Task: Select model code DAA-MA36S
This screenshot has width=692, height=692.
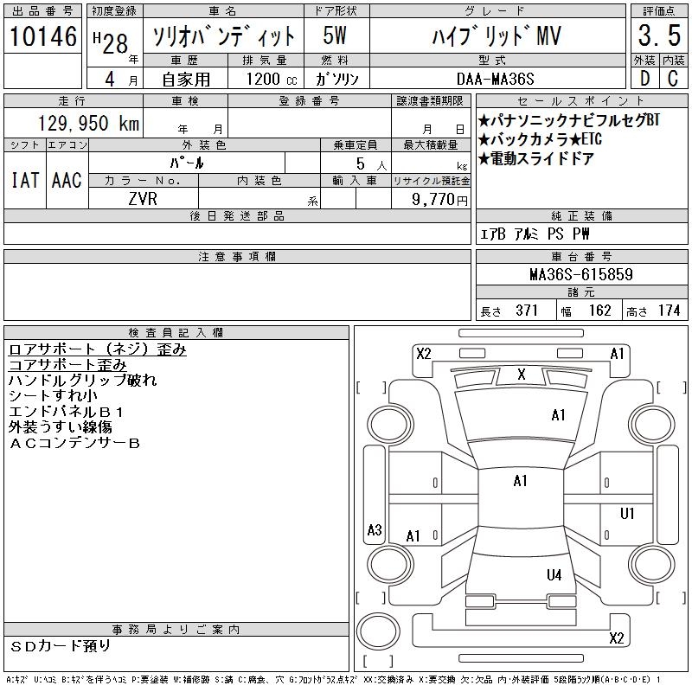Action: pyautogui.click(x=495, y=79)
